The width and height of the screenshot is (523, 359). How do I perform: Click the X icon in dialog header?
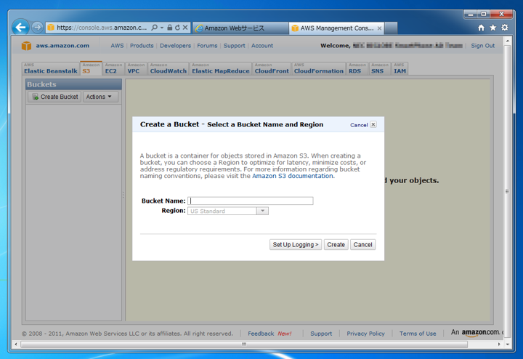click(x=373, y=124)
